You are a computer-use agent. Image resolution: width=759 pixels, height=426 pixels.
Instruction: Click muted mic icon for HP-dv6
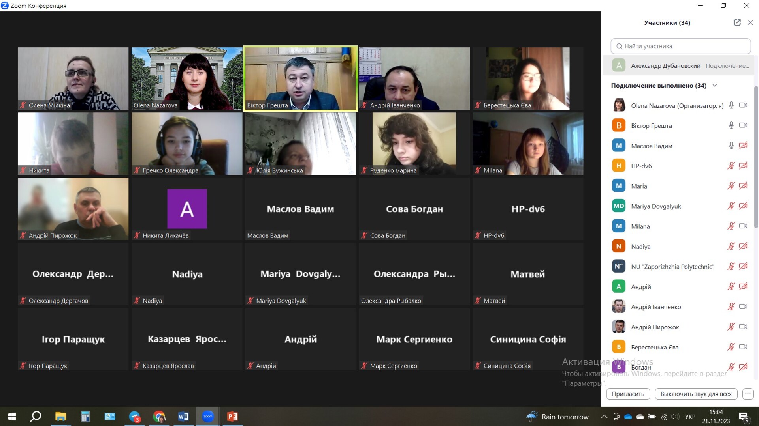point(731,166)
